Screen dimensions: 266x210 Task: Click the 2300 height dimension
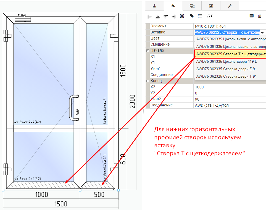pos(132,101)
